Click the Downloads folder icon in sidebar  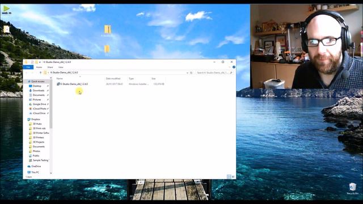30,91
